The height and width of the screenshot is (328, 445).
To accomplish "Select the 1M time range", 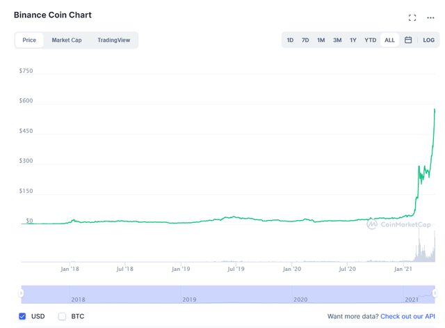I will [321, 40].
